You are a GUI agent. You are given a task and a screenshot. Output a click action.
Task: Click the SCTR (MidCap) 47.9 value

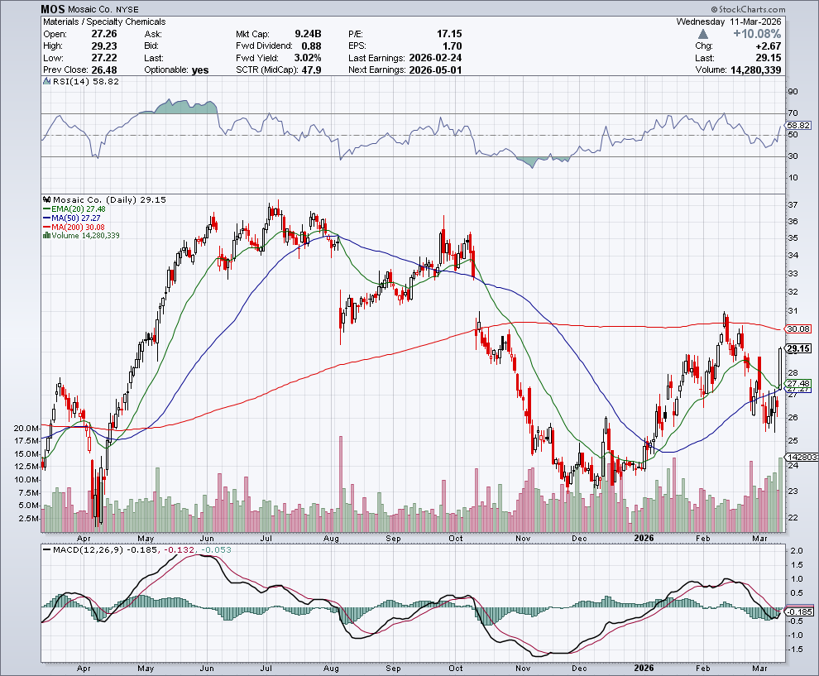pos(311,70)
